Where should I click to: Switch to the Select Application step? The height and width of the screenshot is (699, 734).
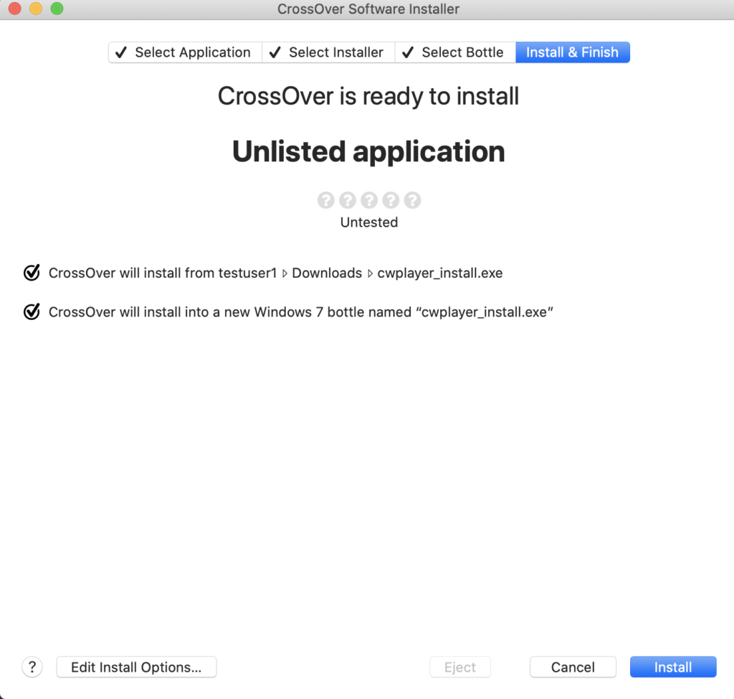[185, 52]
